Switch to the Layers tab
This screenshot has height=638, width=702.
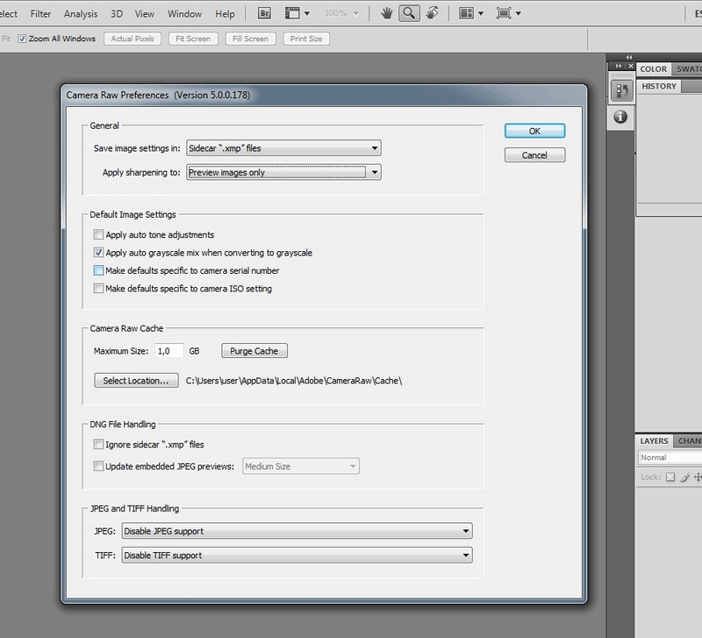click(654, 441)
